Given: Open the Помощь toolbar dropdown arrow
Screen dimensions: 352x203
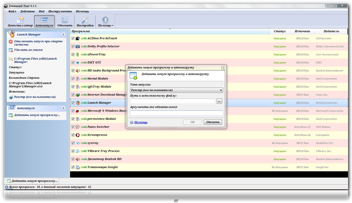Looking at the screenshot, I should click(112, 26).
